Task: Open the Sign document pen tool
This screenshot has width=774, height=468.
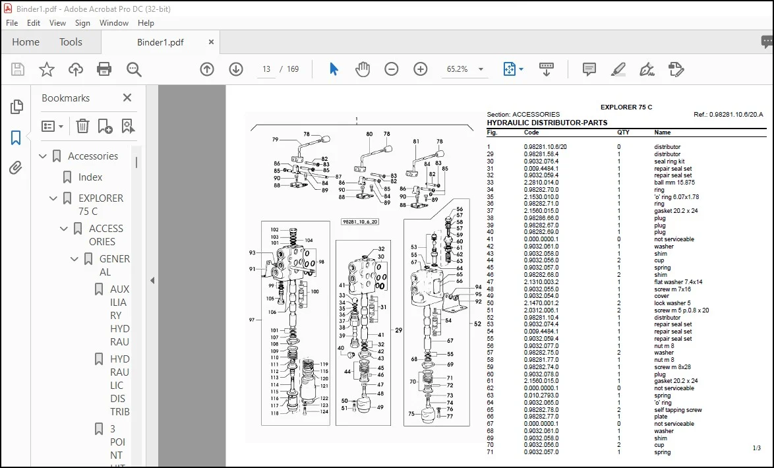Action: (647, 69)
